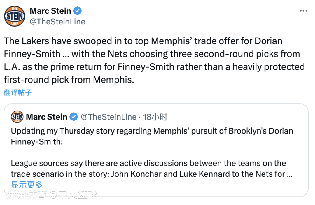The height and width of the screenshot is (205, 315).
Task: Expand the quoted post with 显示更多
Action: tap(27, 185)
